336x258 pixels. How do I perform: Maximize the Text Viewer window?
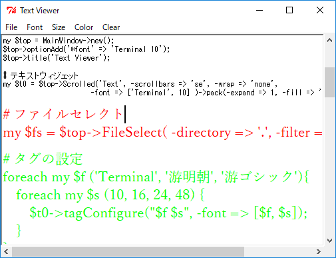[289, 10]
